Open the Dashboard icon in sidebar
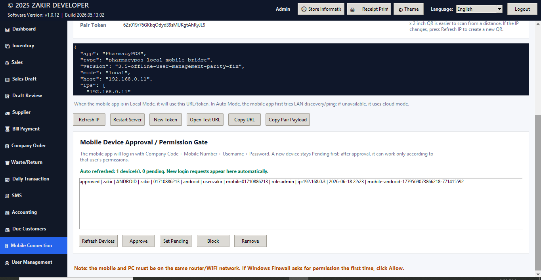This screenshot has height=280, width=541. pos(7,29)
